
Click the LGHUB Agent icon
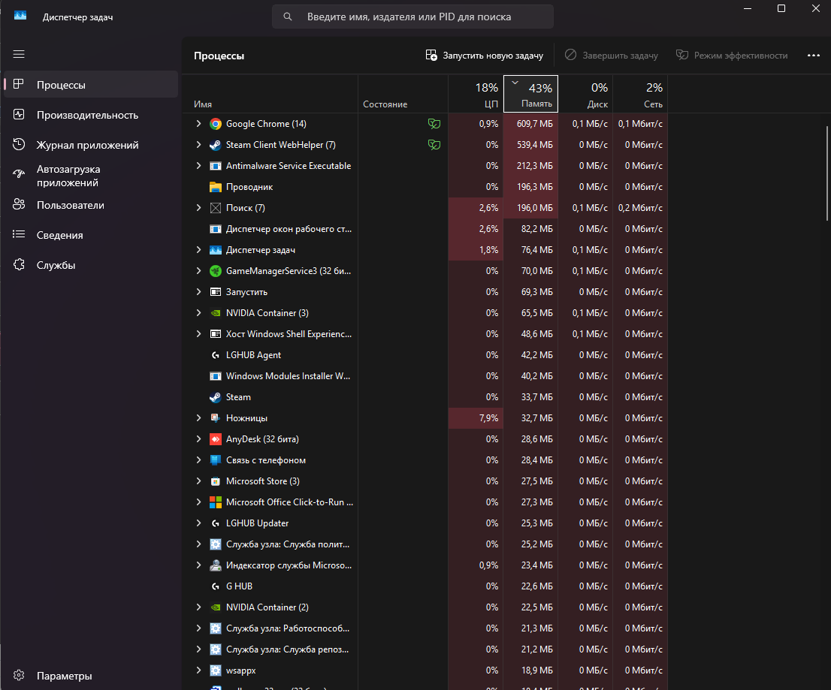coord(215,355)
